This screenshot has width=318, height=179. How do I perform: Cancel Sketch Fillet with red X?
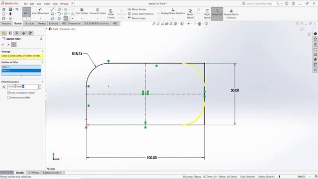(x=8, y=44)
